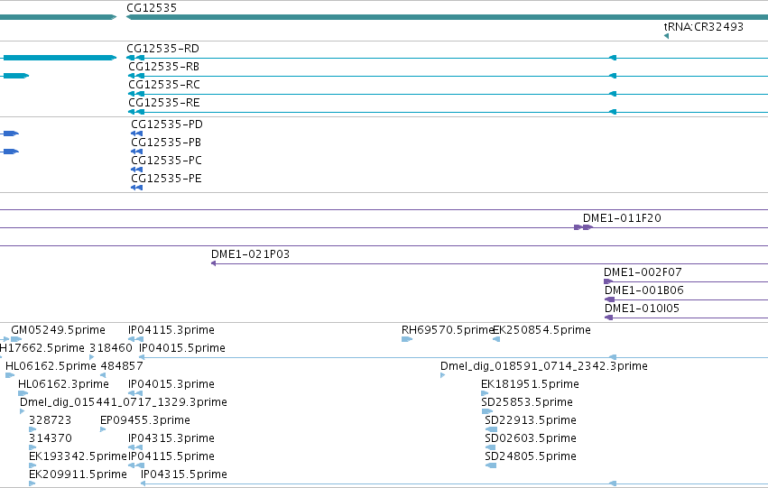Click EST EK193342.5prime
Viewport: 768px width, 488px height.
tap(78, 457)
